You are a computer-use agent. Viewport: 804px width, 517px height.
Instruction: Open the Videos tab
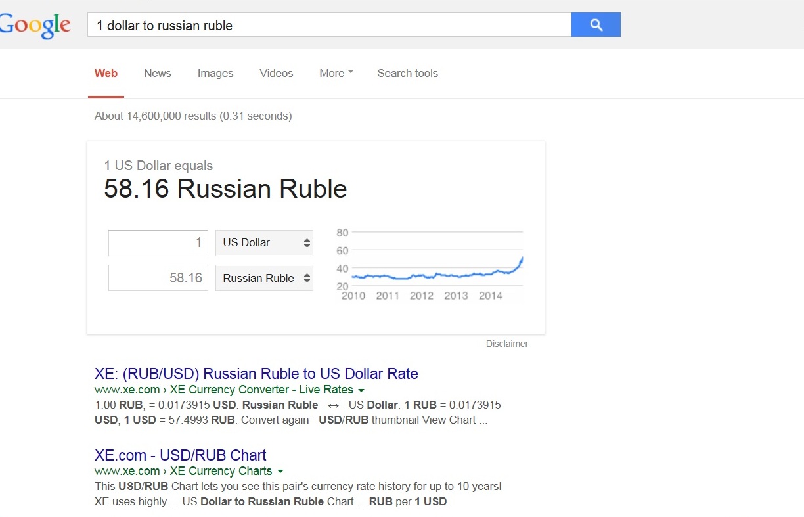pyautogui.click(x=277, y=73)
